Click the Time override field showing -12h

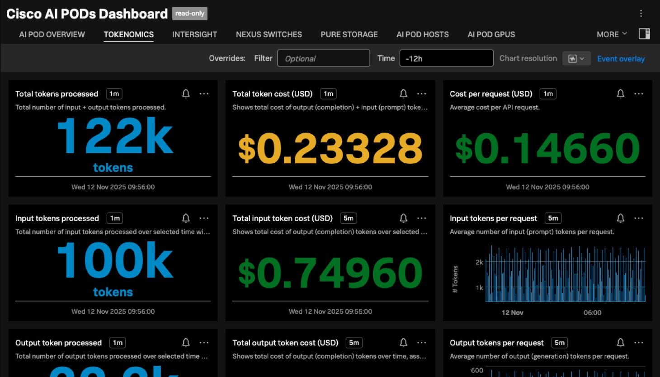pos(446,58)
